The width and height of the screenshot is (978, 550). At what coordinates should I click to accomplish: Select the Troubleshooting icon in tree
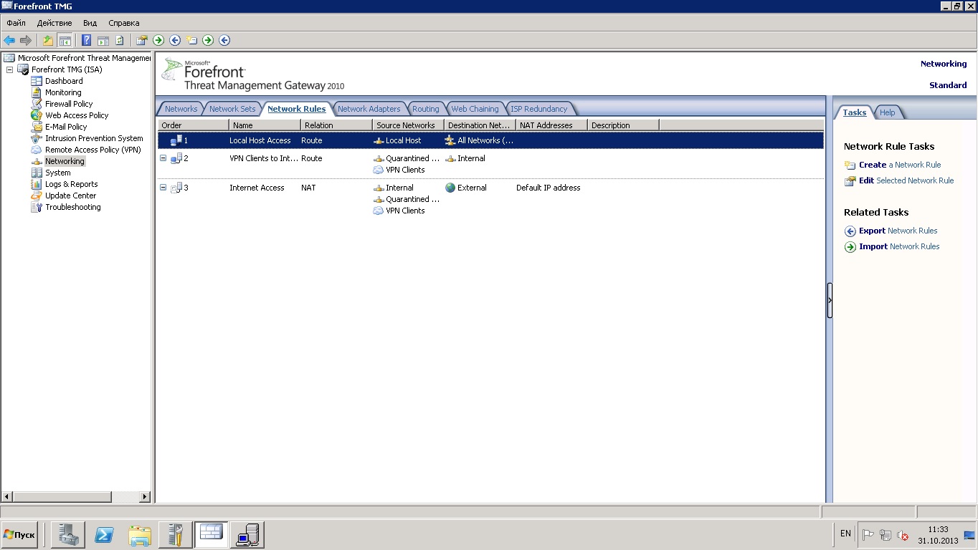[37, 207]
